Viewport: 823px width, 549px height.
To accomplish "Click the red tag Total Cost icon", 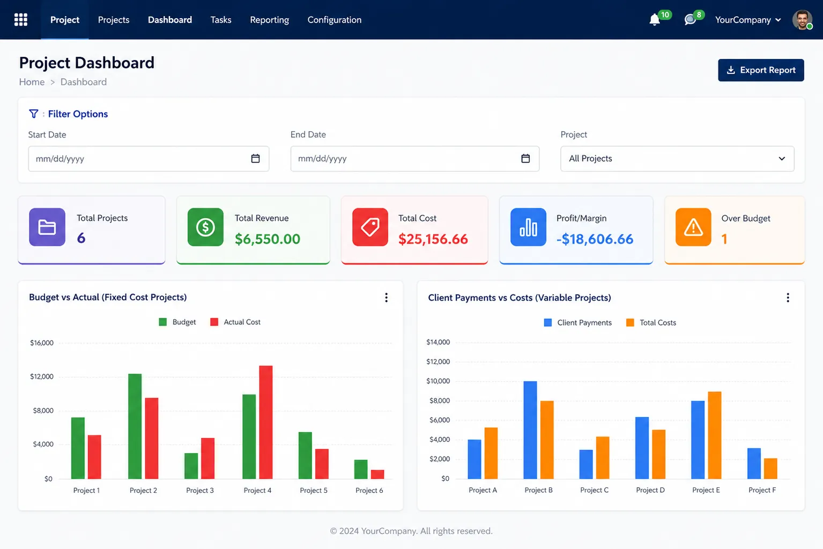I will click(x=370, y=227).
